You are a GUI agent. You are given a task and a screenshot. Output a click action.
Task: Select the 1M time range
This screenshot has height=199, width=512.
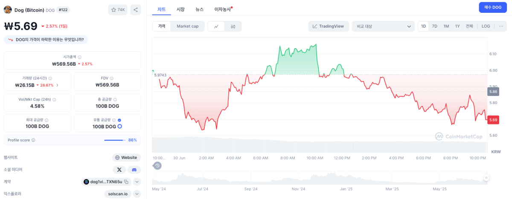446,26
